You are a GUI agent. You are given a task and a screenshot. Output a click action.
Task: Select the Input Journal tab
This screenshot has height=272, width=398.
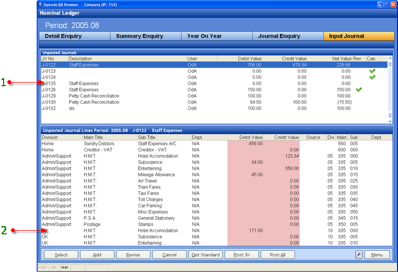359,36
